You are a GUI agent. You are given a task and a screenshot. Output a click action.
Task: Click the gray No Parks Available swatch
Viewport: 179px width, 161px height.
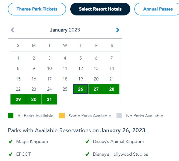tap(119, 116)
